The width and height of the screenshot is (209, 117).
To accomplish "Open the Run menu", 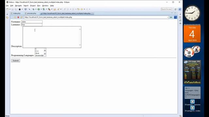I will 39,6.
